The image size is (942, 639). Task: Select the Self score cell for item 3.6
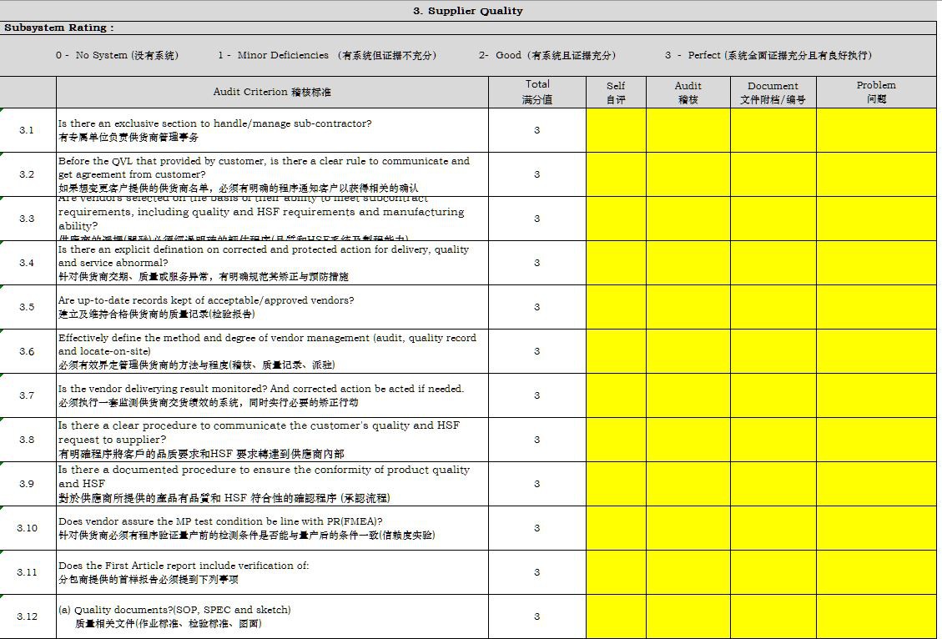(616, 351)
